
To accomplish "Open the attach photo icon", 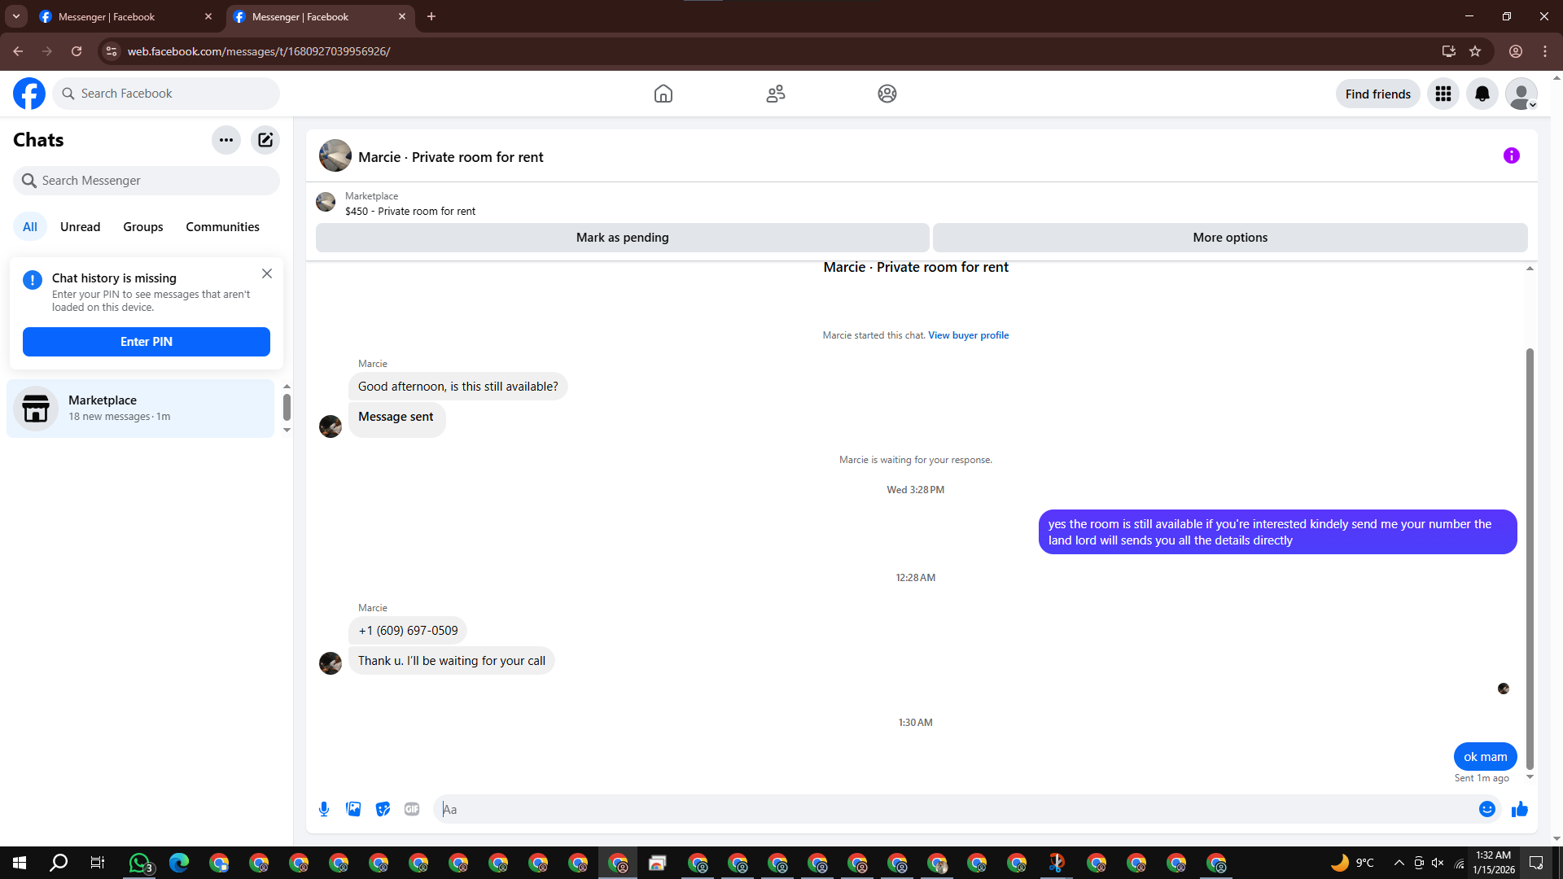I will click(353, 809).
